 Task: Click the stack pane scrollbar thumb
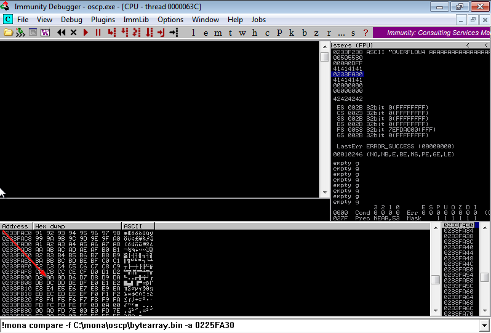tap(485, 277)
